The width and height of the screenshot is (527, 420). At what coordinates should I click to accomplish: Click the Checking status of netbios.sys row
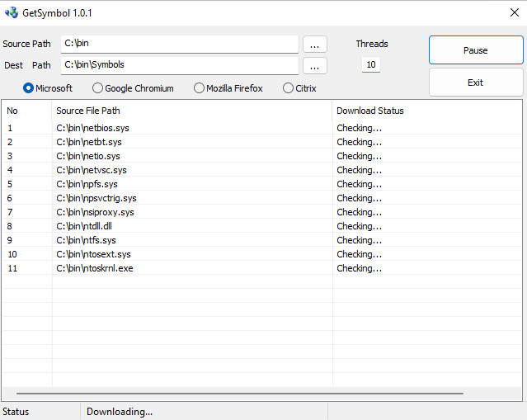[x=359, y=128]
